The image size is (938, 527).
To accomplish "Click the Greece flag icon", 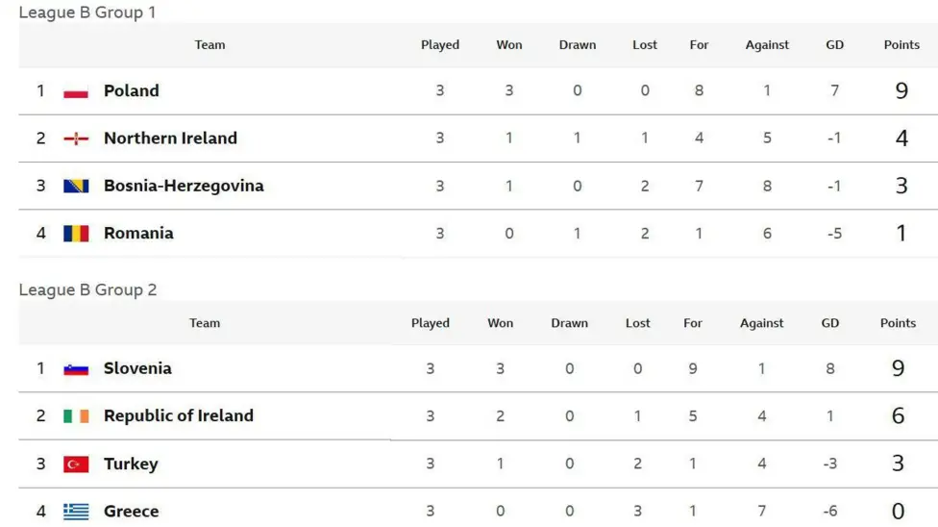I will coord(76,511).
